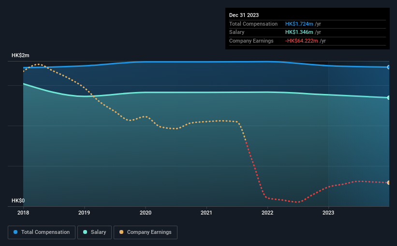Click the Company Earnings tooltip row label
Image resolution: width=397 pixels, height=246 pixels.
point(251,41)
